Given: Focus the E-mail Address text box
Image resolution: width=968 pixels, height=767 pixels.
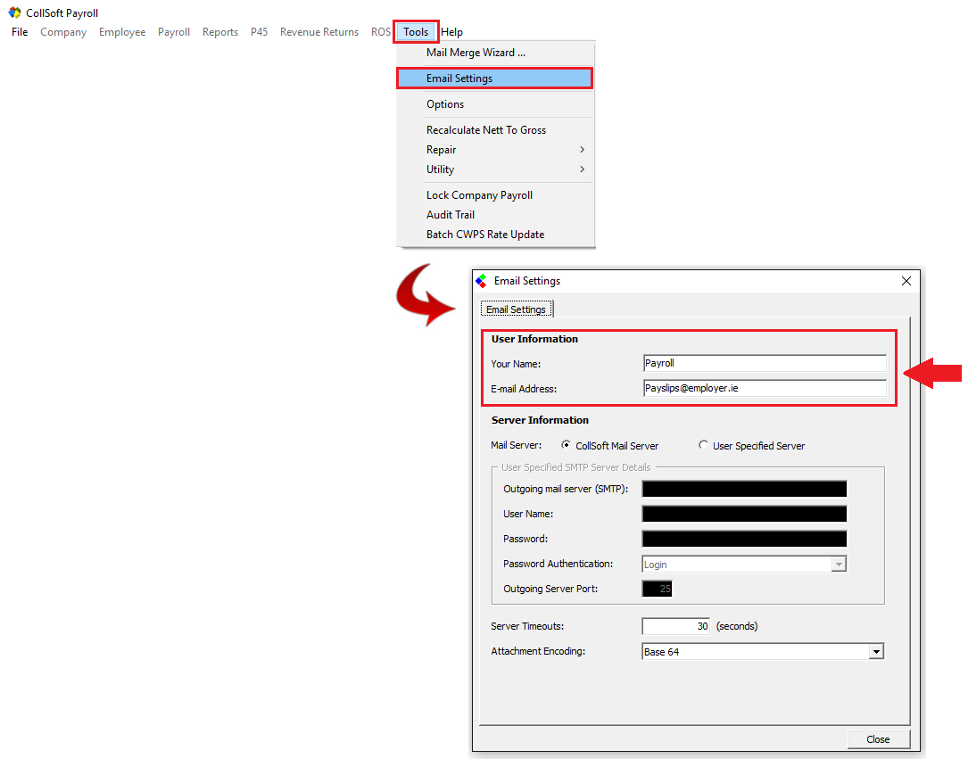Looking at the screenshot, I should point(764,389).
